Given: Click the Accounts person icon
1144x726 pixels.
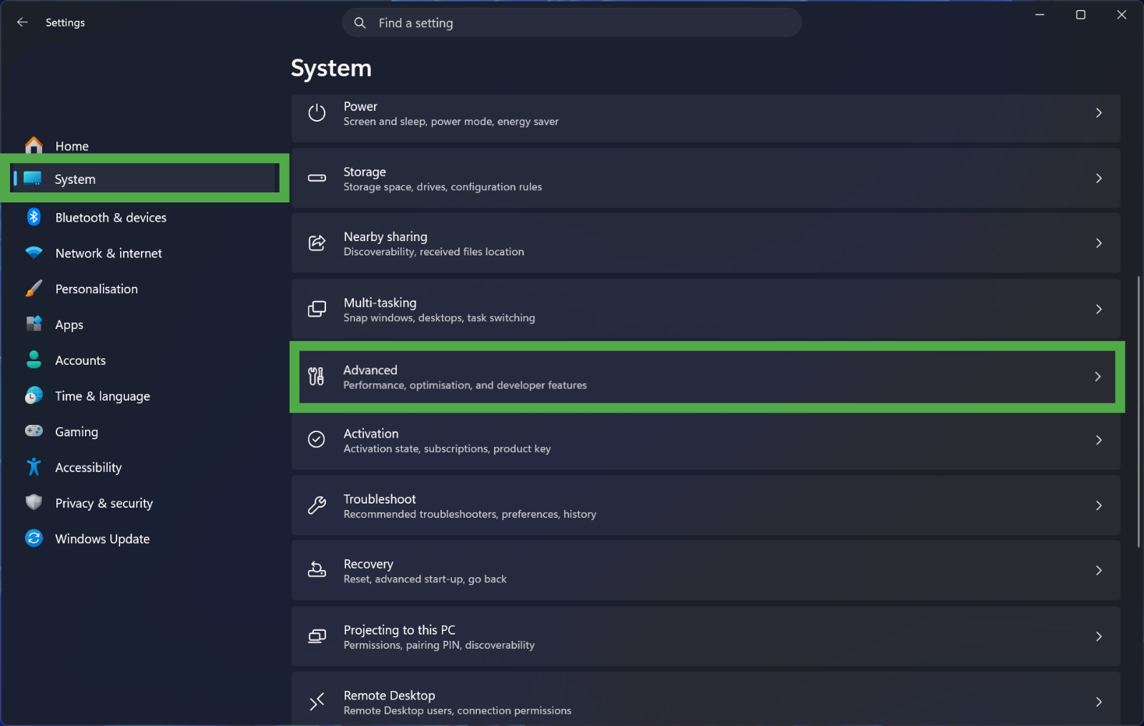Looking at the screenshot, I should pos(34,360).
